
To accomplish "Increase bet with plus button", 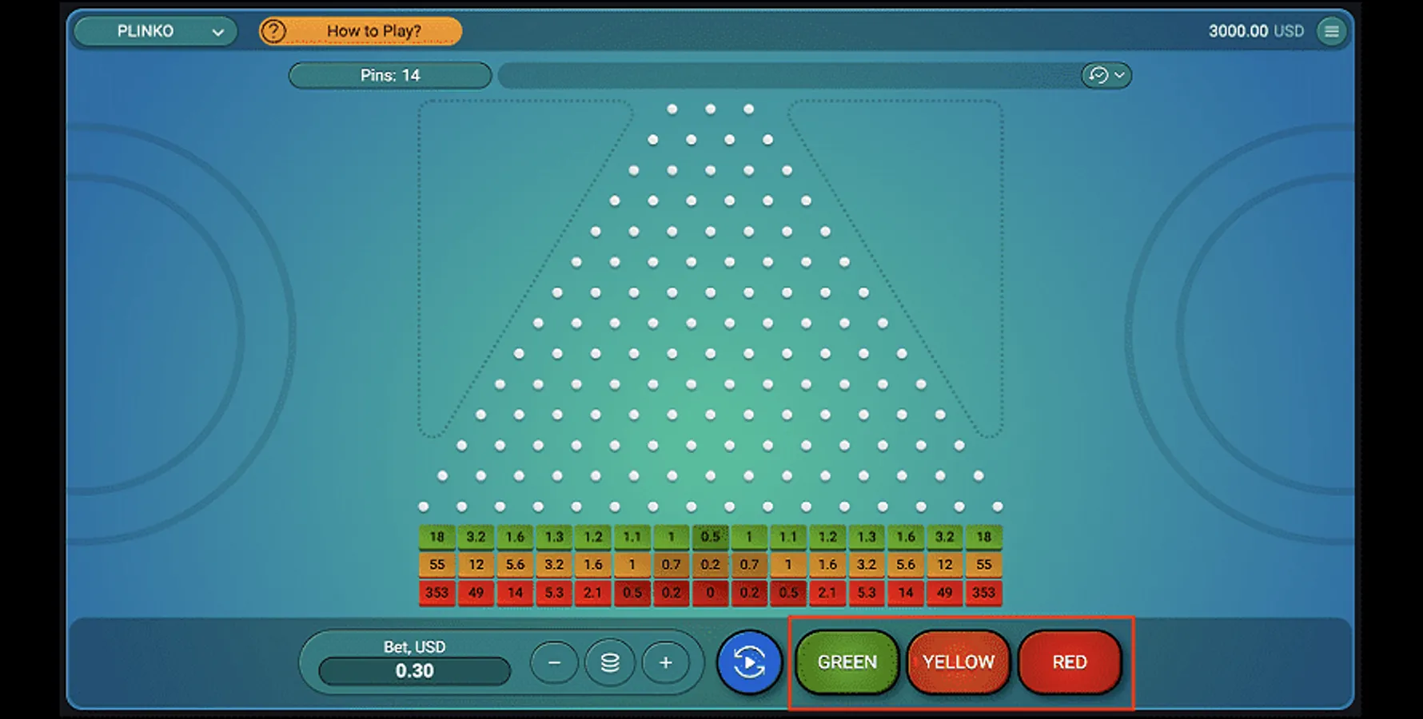I will (665, 662).
